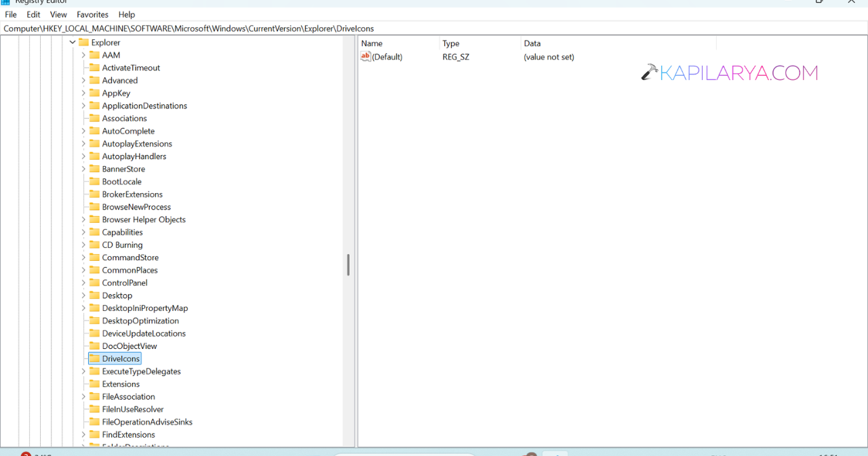Select the ControlPanel key

click(x=125, y=283)
